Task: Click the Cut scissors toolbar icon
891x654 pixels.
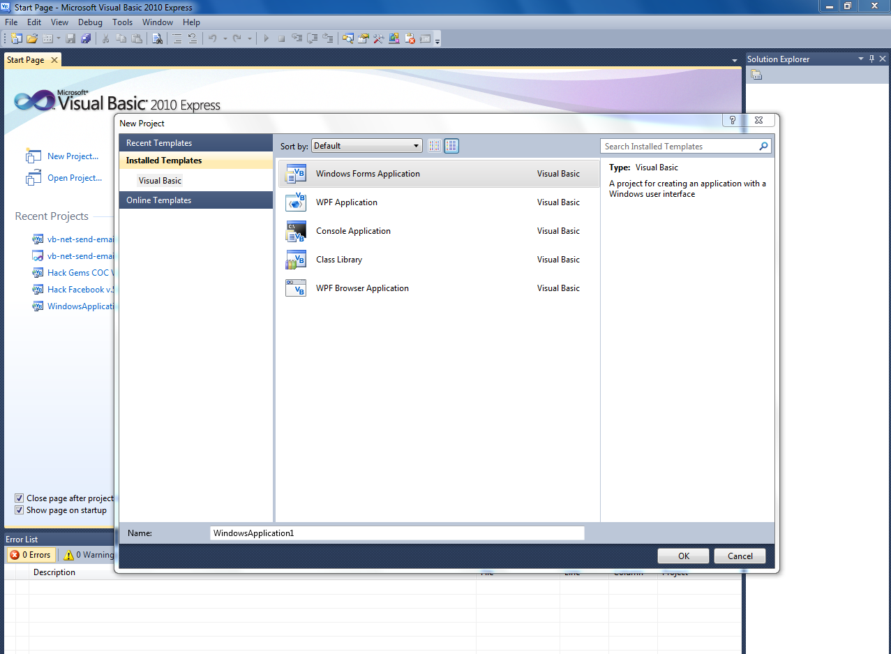Action: [x=105, y=38]
